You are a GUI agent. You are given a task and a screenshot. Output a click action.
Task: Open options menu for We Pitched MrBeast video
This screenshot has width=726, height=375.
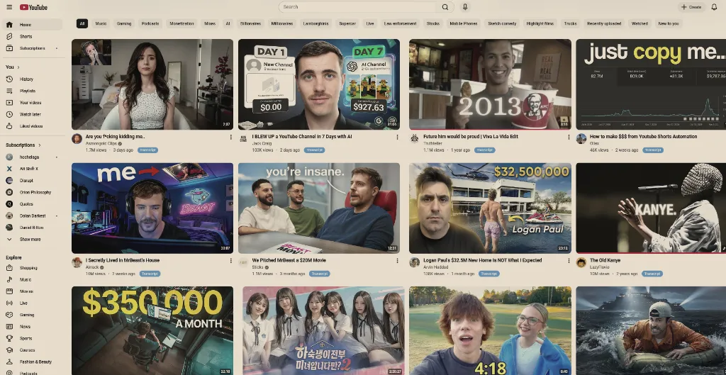pyautogui.click(x=397, y=261)
